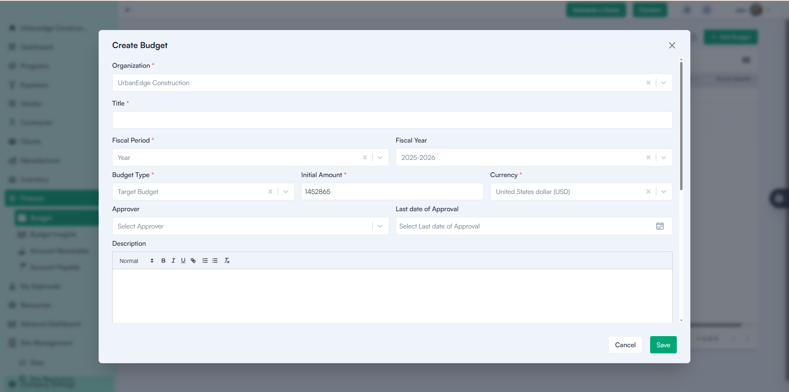This screenshot has width=789, height=392.
Task: Click the Save button
Action: pyautogui.click(x=663, y=345)
